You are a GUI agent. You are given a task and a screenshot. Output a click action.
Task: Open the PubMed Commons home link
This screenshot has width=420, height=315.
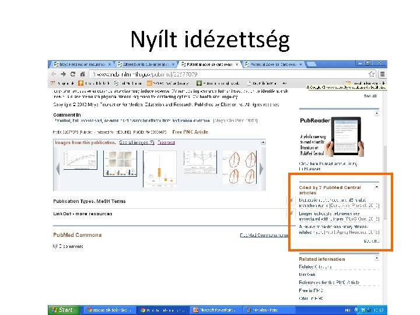[264, 235]
